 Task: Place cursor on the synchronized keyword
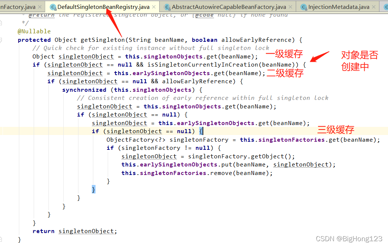pyautogui.click(x=84, y=90)
